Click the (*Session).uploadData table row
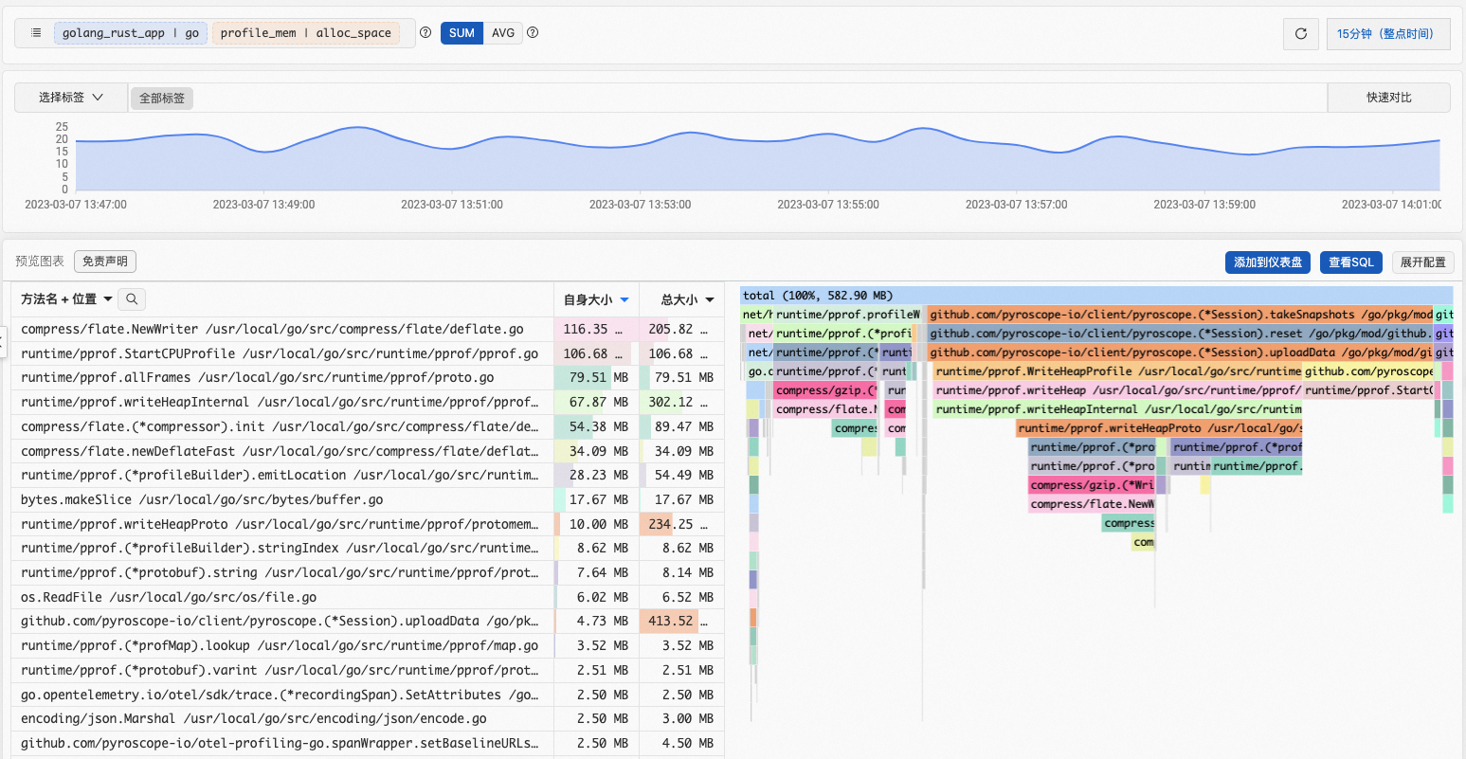 coord(368,622)
